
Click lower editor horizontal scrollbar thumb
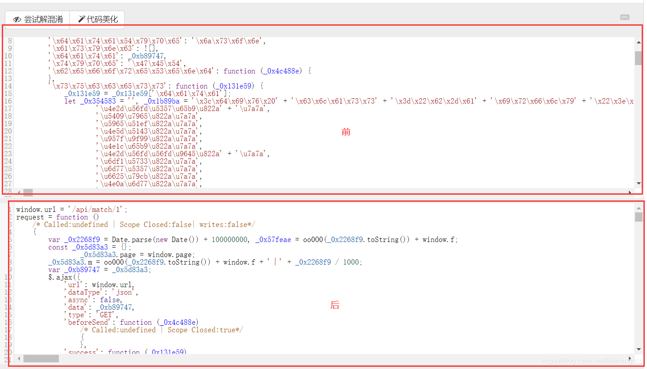(41, 358)
